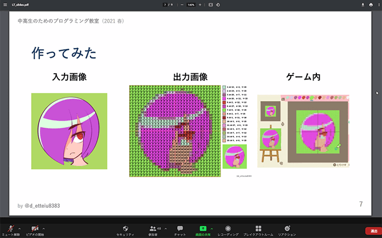Download the LT_slides.pdf file
The height and width of the screenshot is (238, 382).
(x=363, y=5)
